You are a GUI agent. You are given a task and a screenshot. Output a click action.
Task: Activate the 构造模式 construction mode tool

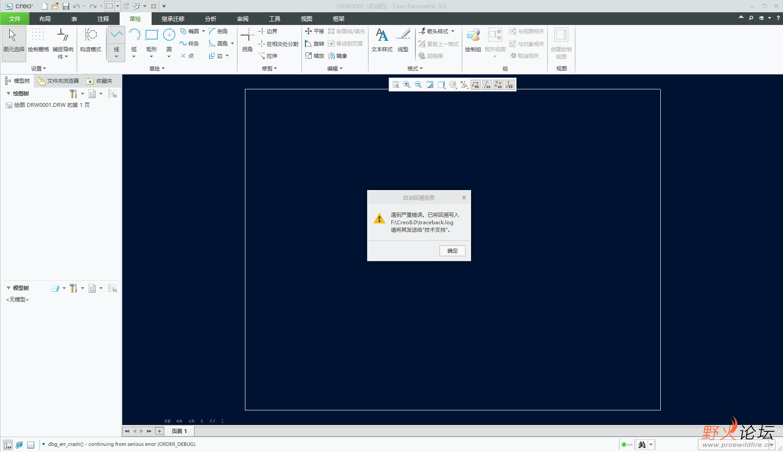[x=91, y=41]
